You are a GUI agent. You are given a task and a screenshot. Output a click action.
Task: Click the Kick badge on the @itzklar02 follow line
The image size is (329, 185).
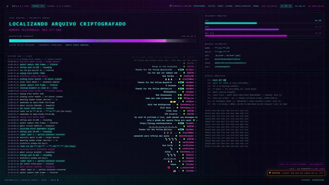coord(179,70)
